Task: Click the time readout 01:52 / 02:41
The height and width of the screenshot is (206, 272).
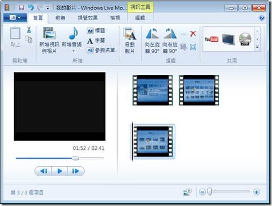Action: pyautogui.click(x=88, y=148)
